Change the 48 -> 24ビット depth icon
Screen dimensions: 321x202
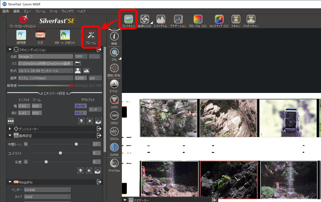[x=65, y=35]
